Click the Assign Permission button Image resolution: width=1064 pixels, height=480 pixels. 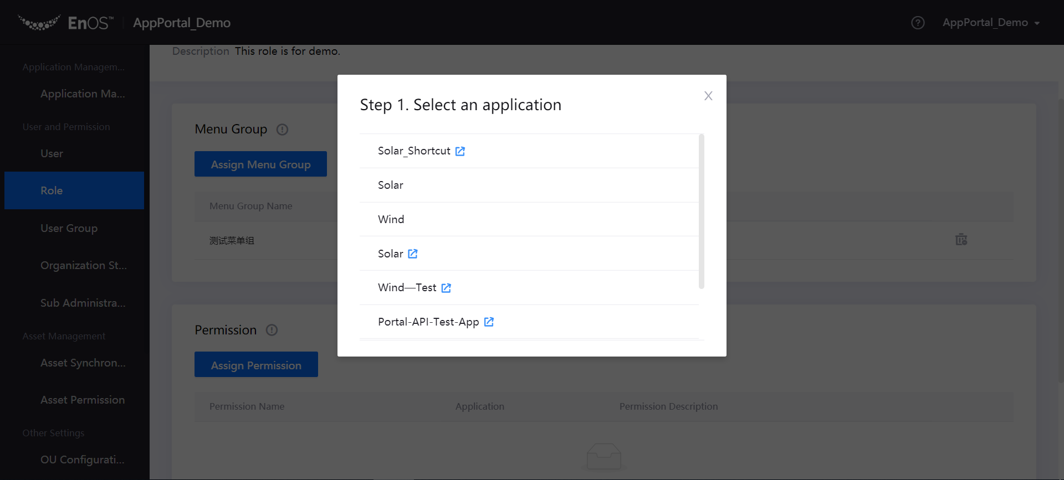(x=256, y=365)
